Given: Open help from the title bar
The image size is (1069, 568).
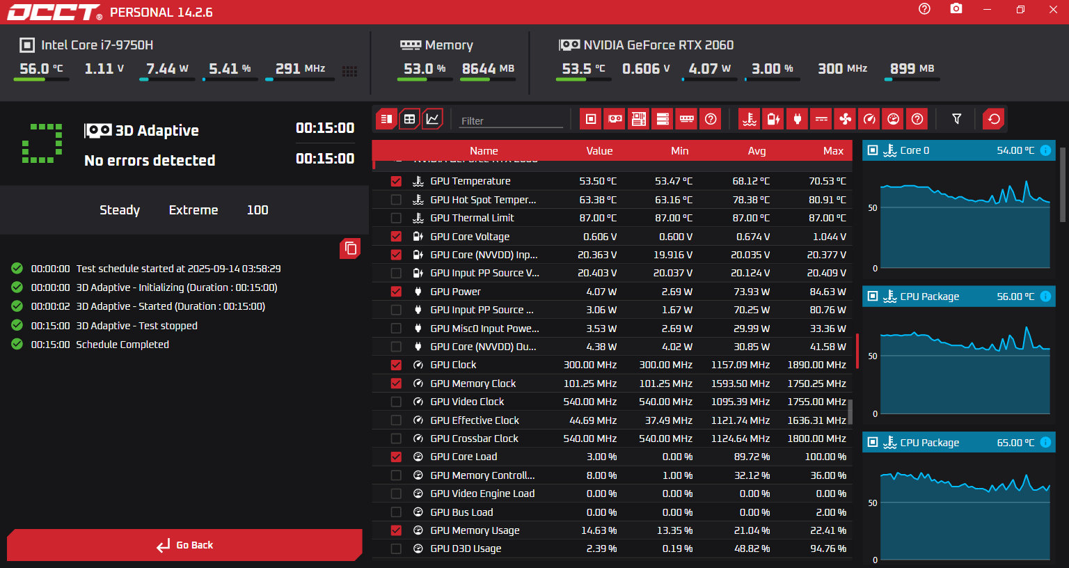Looking at the screenshot, I should point(924,9).
